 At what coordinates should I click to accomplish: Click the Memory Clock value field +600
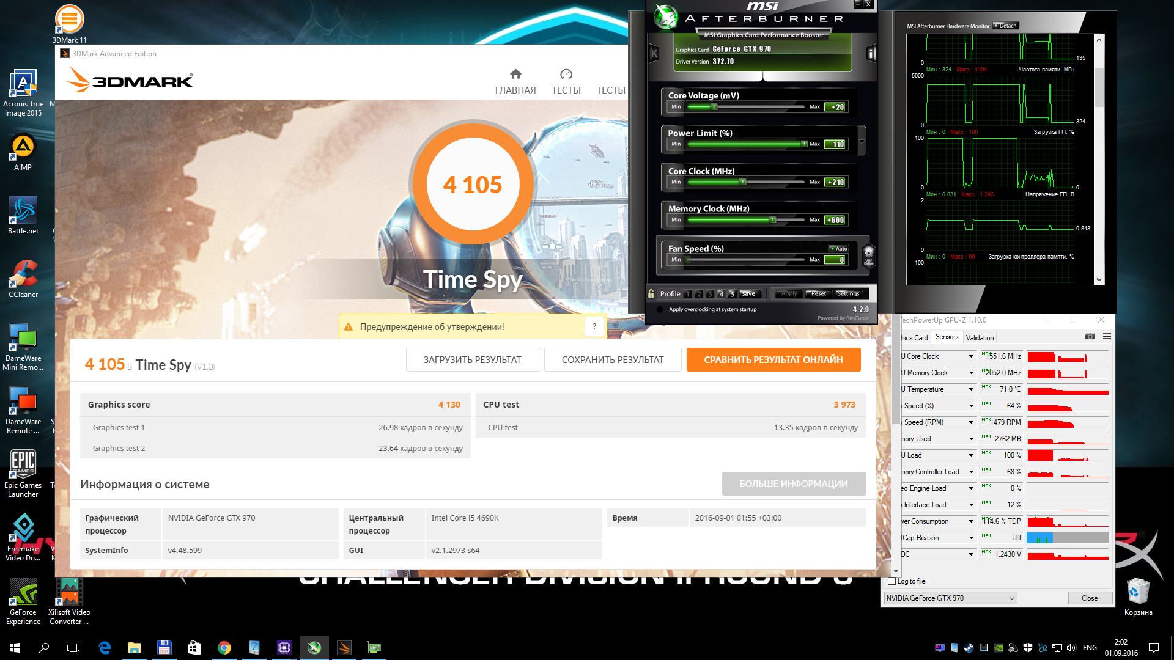click(835, 220)
